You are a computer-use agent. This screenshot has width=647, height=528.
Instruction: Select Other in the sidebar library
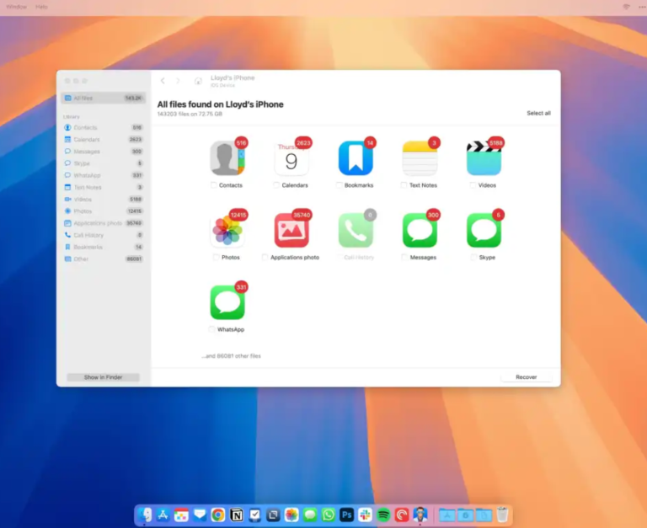[103, 259]
